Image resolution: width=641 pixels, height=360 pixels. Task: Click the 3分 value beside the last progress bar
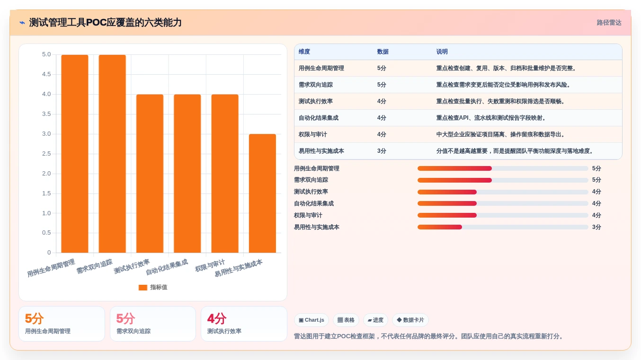596,227
